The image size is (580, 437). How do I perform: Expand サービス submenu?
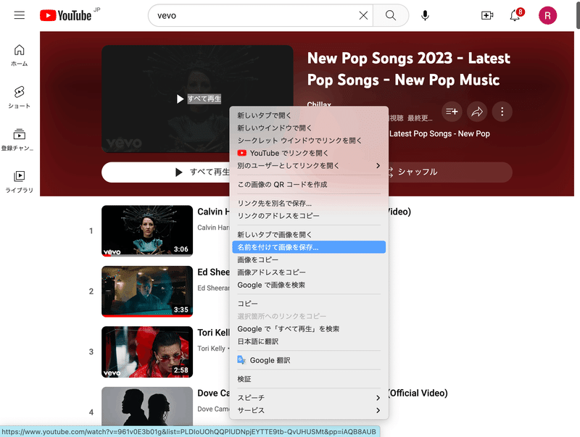pyautogui.click(x=309, y=411)
